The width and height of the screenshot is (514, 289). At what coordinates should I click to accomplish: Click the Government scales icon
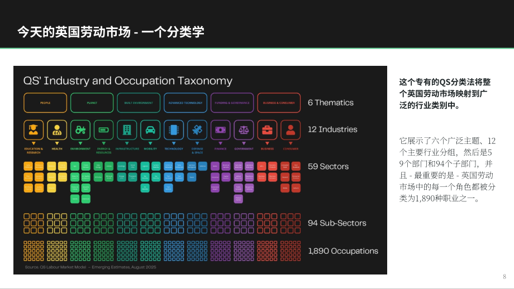pyautogui.click(x=244, y=130)
